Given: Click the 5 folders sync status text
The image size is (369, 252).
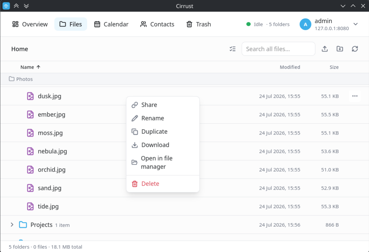Looking at the screenshot, I should click(279, 24).
